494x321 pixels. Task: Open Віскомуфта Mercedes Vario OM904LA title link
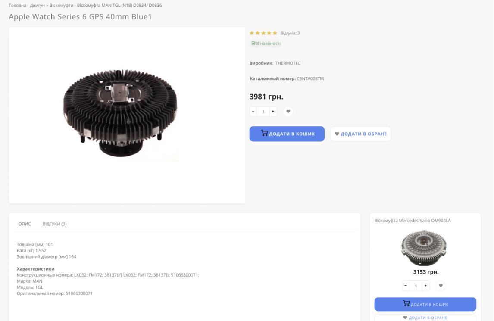coord(413,221)
